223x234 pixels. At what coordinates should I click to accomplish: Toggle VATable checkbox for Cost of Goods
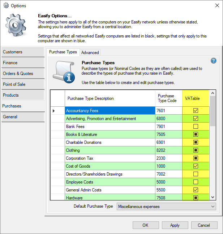196,166
